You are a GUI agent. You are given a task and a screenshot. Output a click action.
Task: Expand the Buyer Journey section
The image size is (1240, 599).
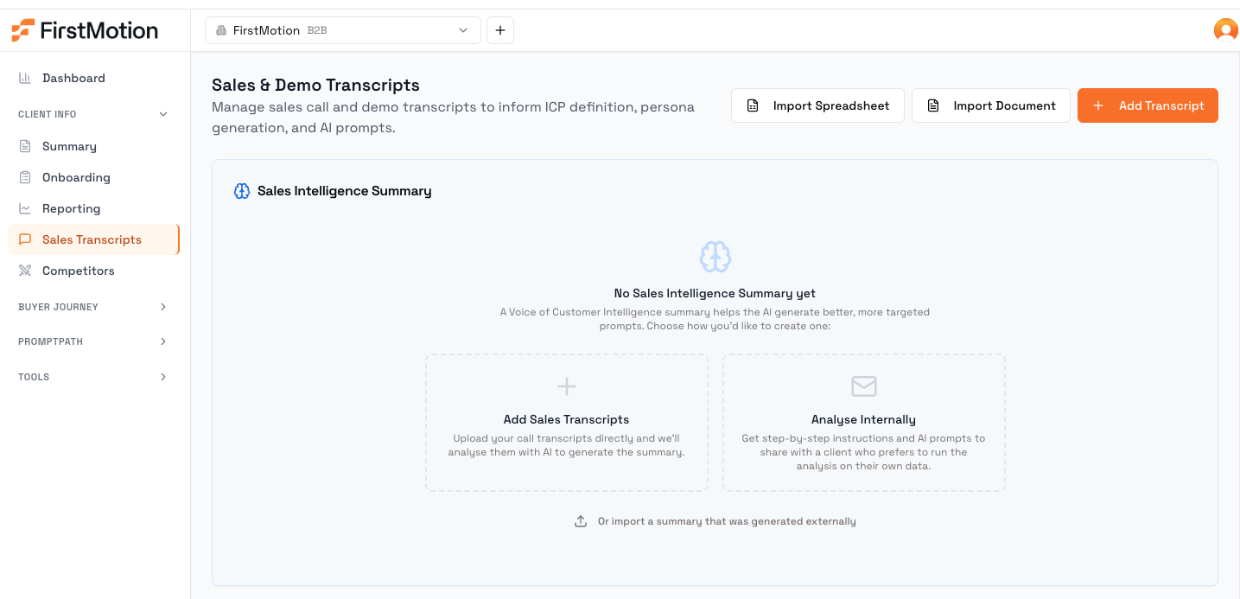[x=95, y=307]
